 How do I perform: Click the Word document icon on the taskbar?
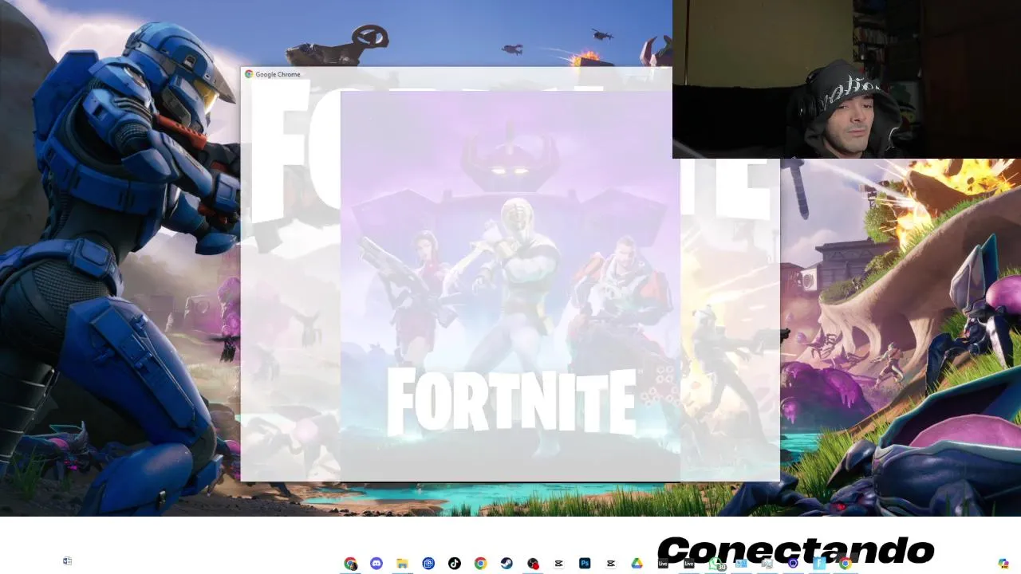click(x=67, y=561)
